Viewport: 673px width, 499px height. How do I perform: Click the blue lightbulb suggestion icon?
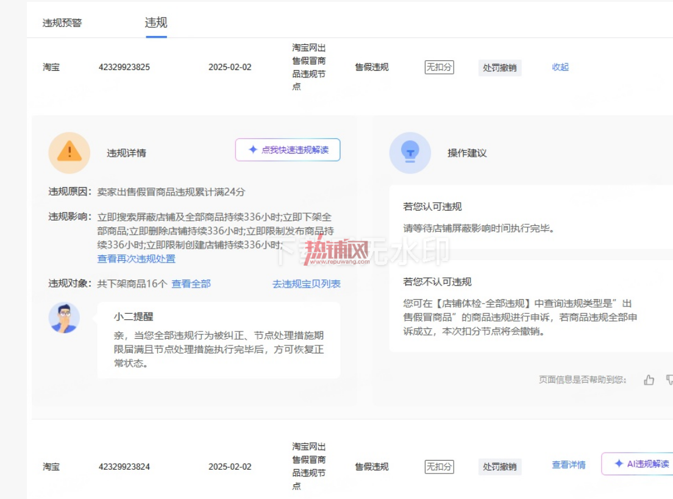(x=410, y=153)
